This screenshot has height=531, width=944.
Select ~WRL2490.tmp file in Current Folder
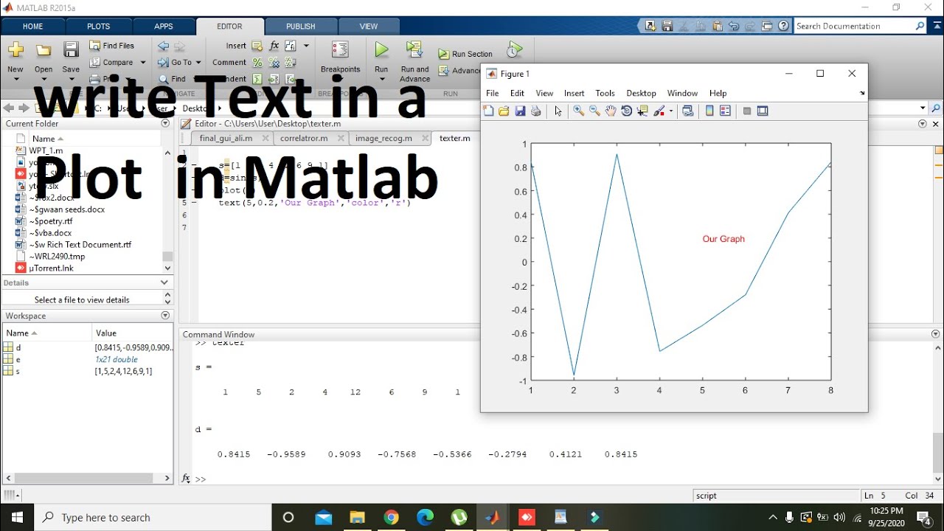57,257
